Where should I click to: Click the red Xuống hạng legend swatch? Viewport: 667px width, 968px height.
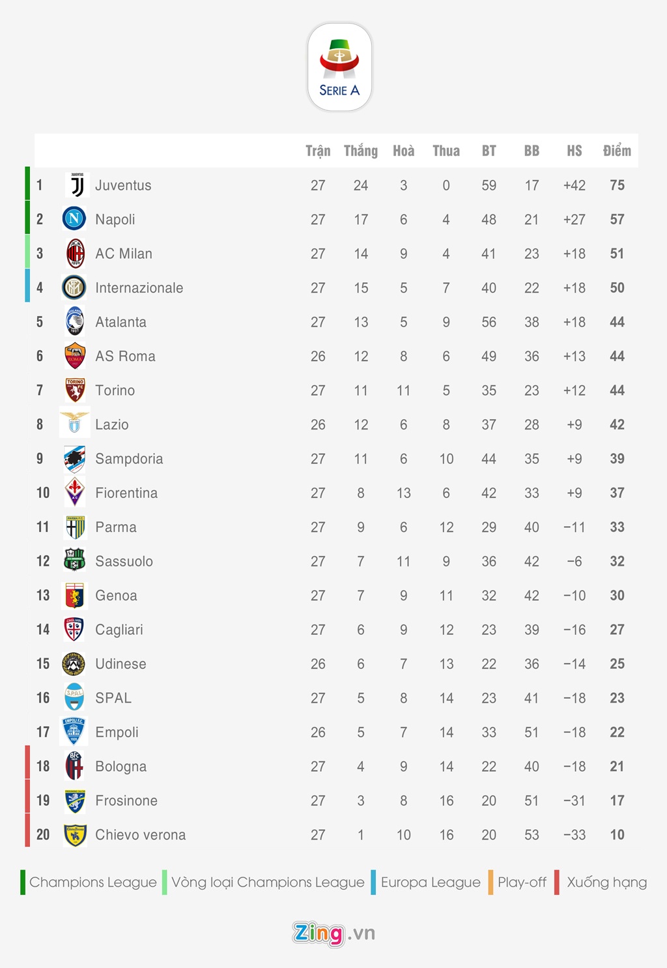tap(557, 882)
